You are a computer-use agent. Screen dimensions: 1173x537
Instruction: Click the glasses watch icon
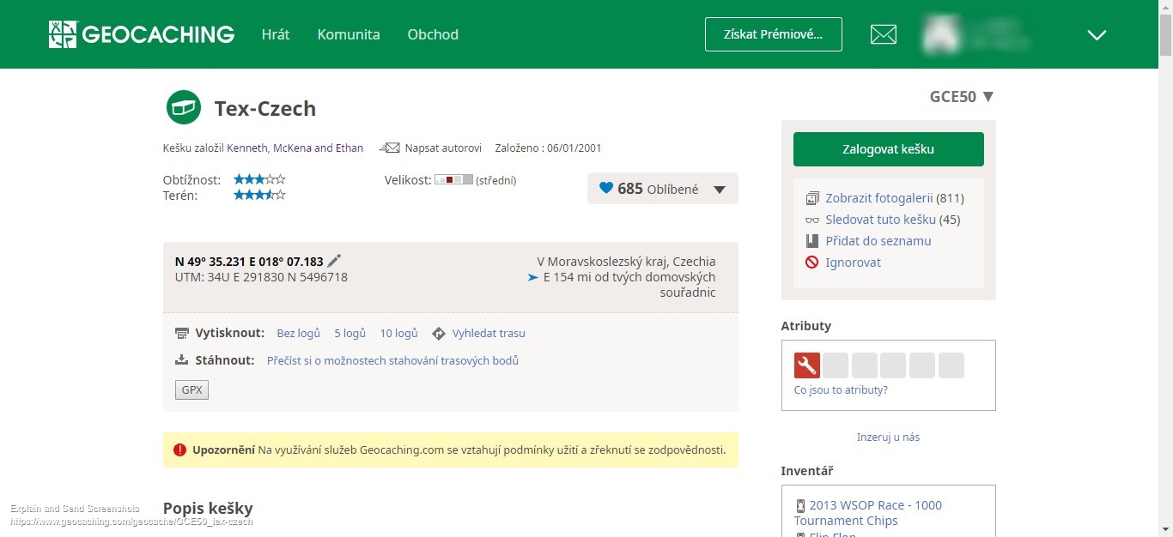[x=812, y=220]
